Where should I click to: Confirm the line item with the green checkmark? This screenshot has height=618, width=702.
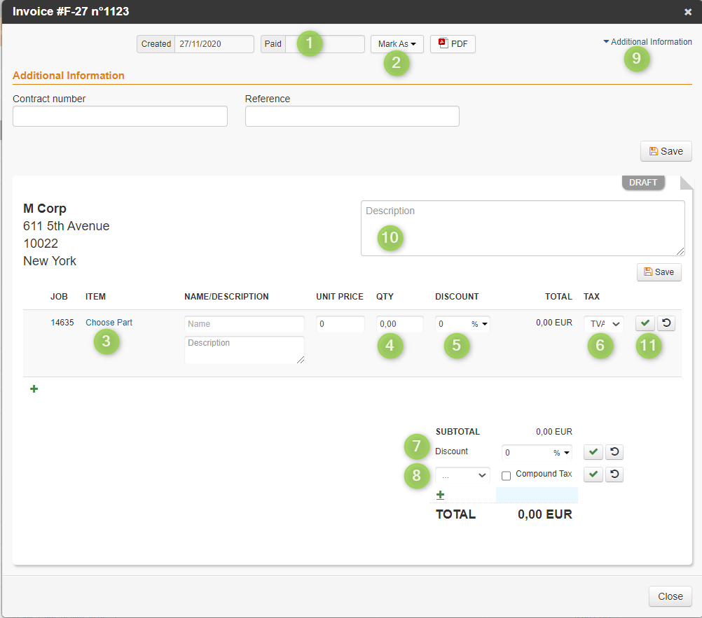[645, 323]
